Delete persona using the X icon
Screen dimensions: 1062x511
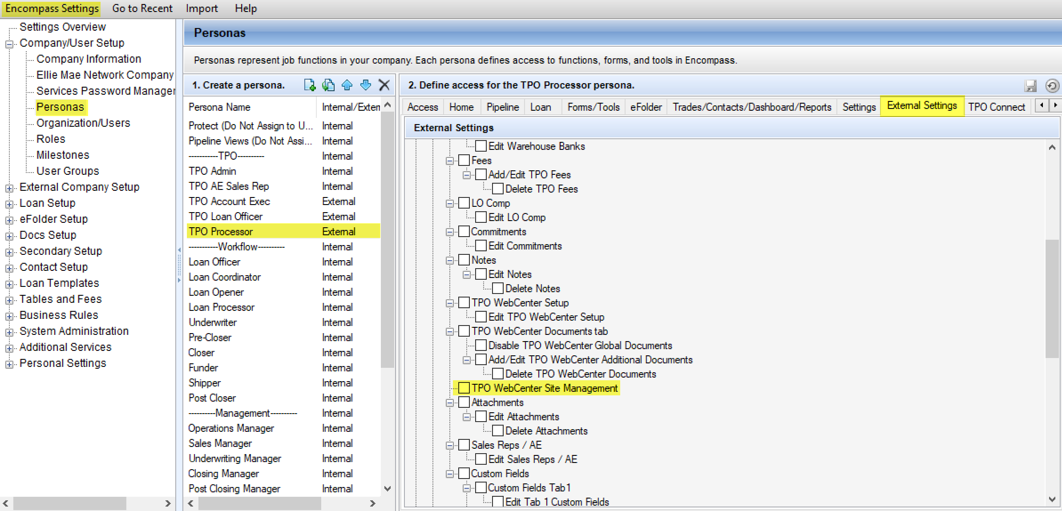click(x=384, y=85)
